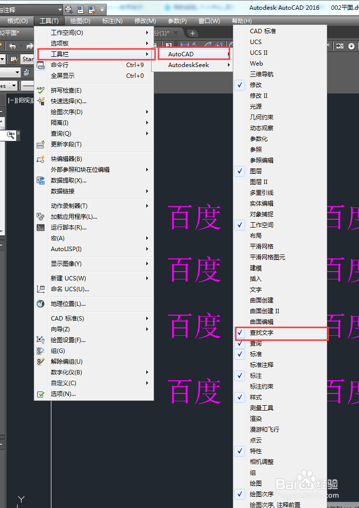
Task: Uncheck the 样式 toolbar entry
Action: tap(280, 397)
